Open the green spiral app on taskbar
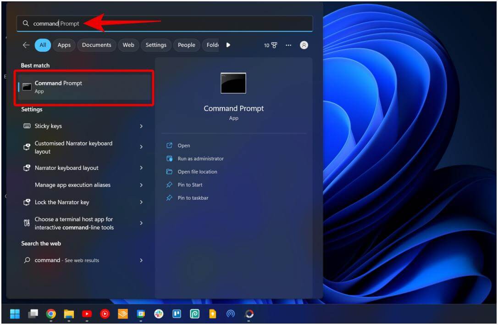Viewport: 498px width, 325px height. [x=195, y=314]
